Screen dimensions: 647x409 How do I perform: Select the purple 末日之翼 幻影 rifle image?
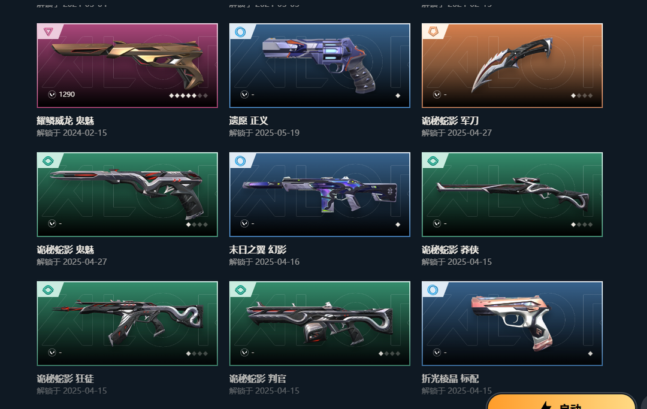(x=320, y=193)
